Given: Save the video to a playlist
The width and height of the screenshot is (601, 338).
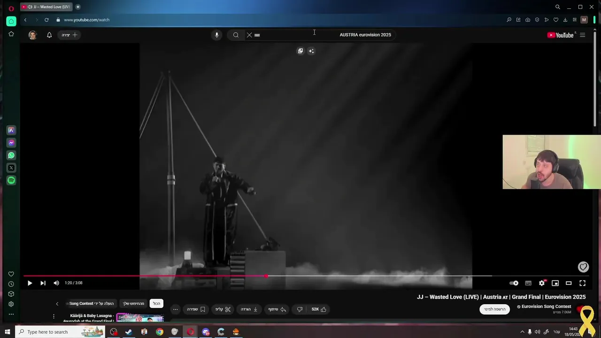Looking at the screenshot, I should 196,309.
